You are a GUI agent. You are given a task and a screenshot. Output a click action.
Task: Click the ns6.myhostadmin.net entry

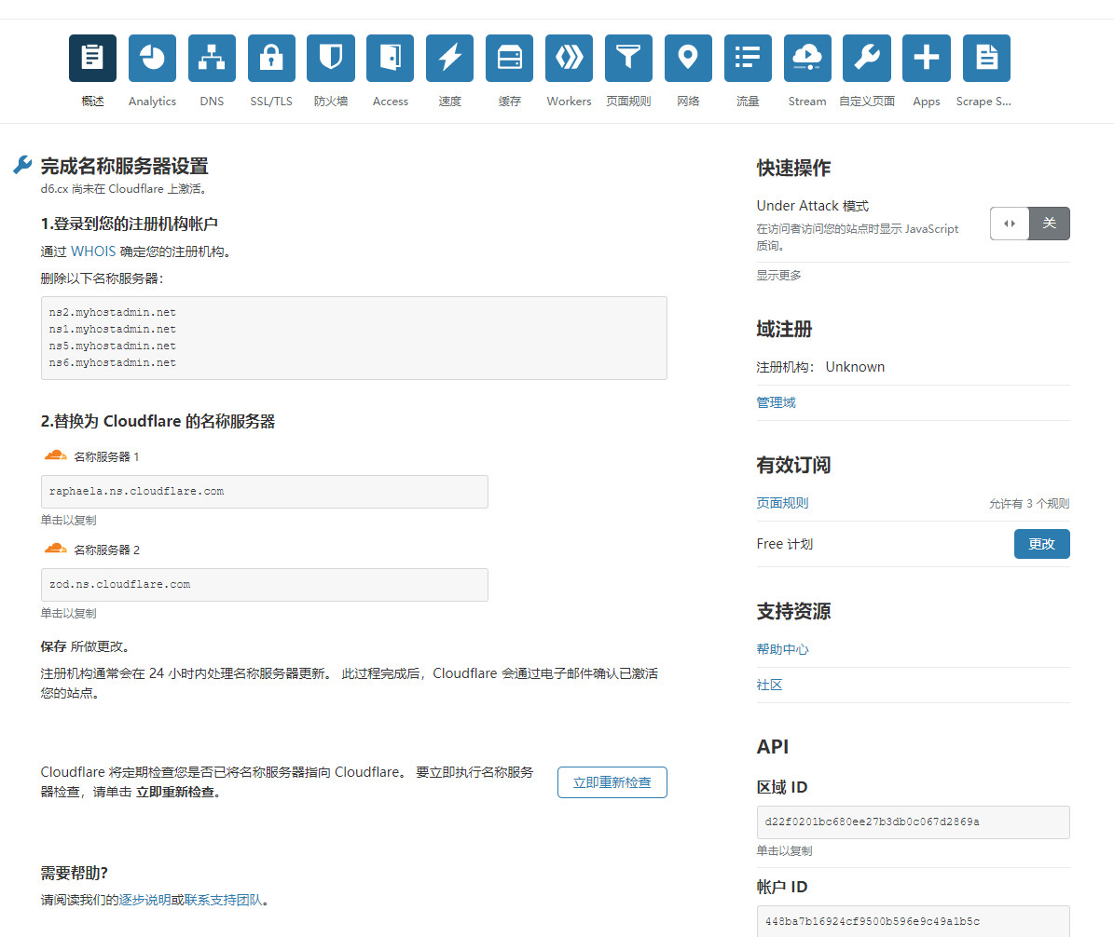coord(112,362)
